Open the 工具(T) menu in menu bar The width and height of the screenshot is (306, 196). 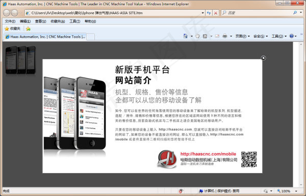point(75,21)
